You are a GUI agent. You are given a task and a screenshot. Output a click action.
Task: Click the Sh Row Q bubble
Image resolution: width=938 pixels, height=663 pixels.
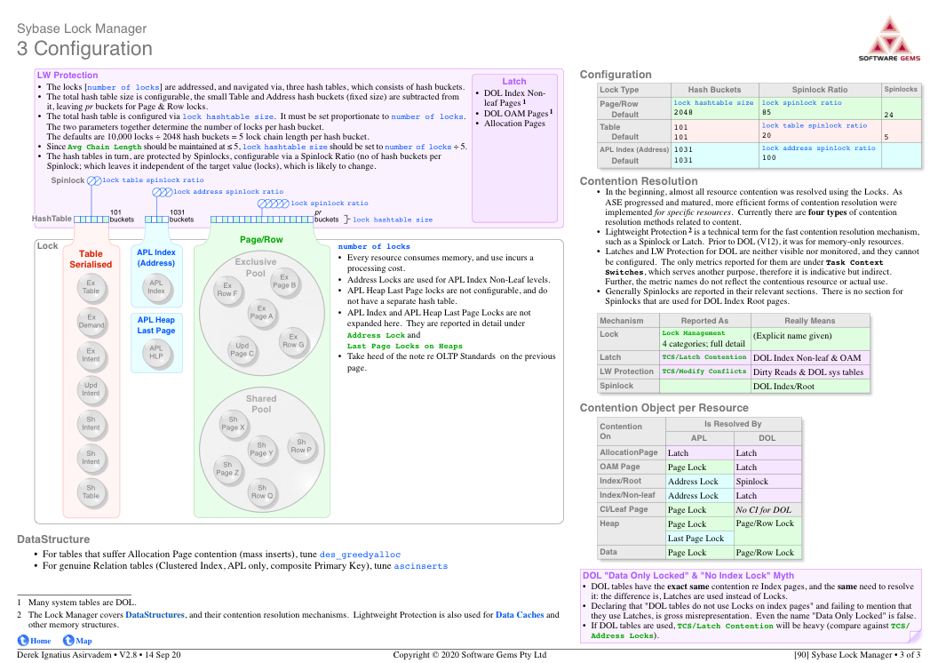[x=262, y=491]
